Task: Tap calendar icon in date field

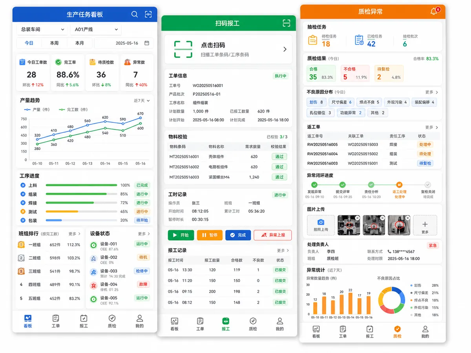Action: 147,43
